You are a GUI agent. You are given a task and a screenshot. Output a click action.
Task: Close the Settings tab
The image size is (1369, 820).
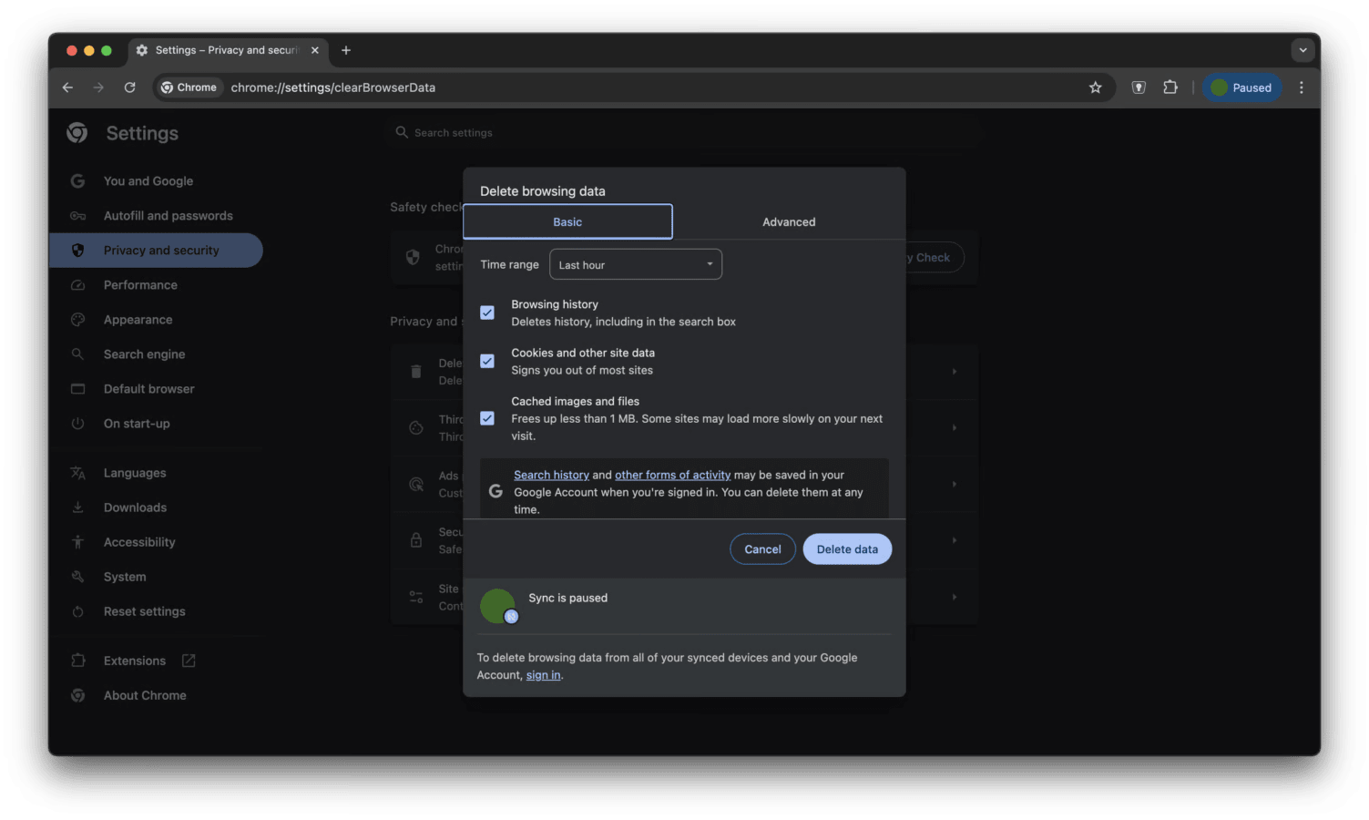click(315, 50)
